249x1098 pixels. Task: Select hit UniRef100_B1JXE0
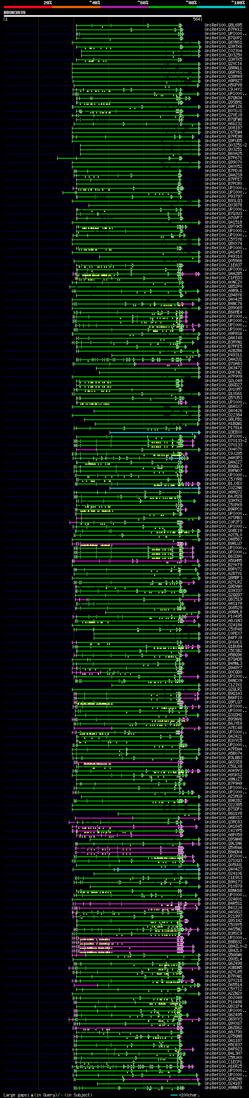[223, 484]
